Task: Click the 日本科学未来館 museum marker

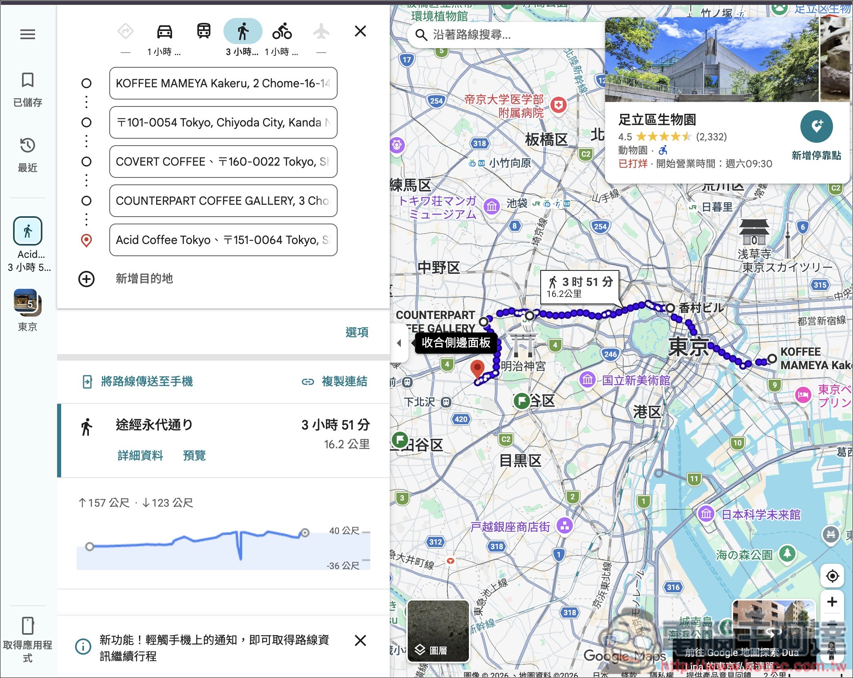Action: pyautogui.click(x=706, y=514)
